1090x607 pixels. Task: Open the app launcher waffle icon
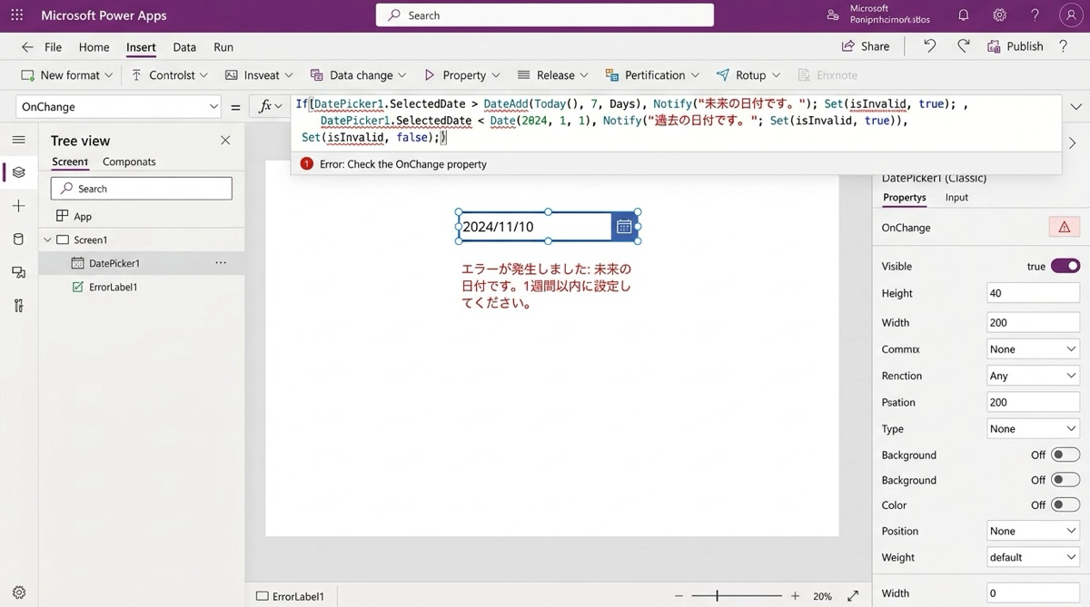(16, 15)
